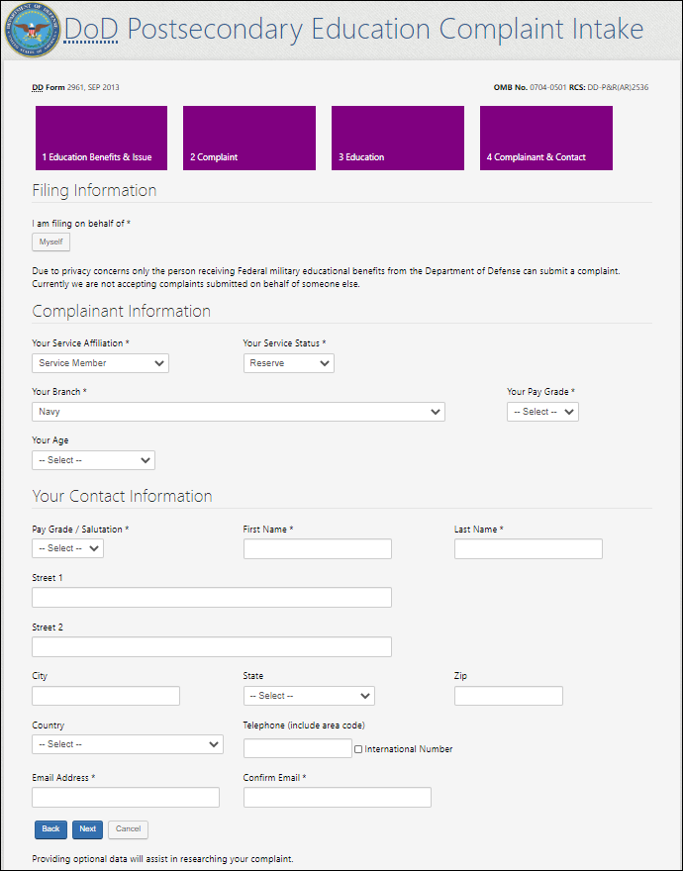Focus the First Name field
683x871 pixels.
pos(318,549)
